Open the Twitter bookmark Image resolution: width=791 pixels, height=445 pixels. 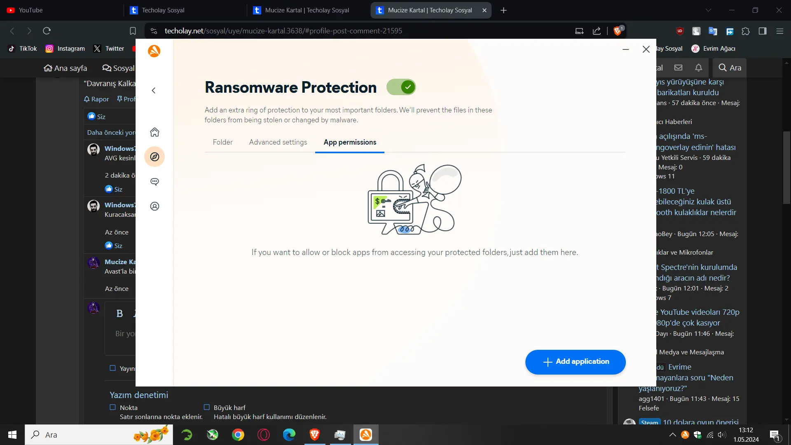point(109,49)
